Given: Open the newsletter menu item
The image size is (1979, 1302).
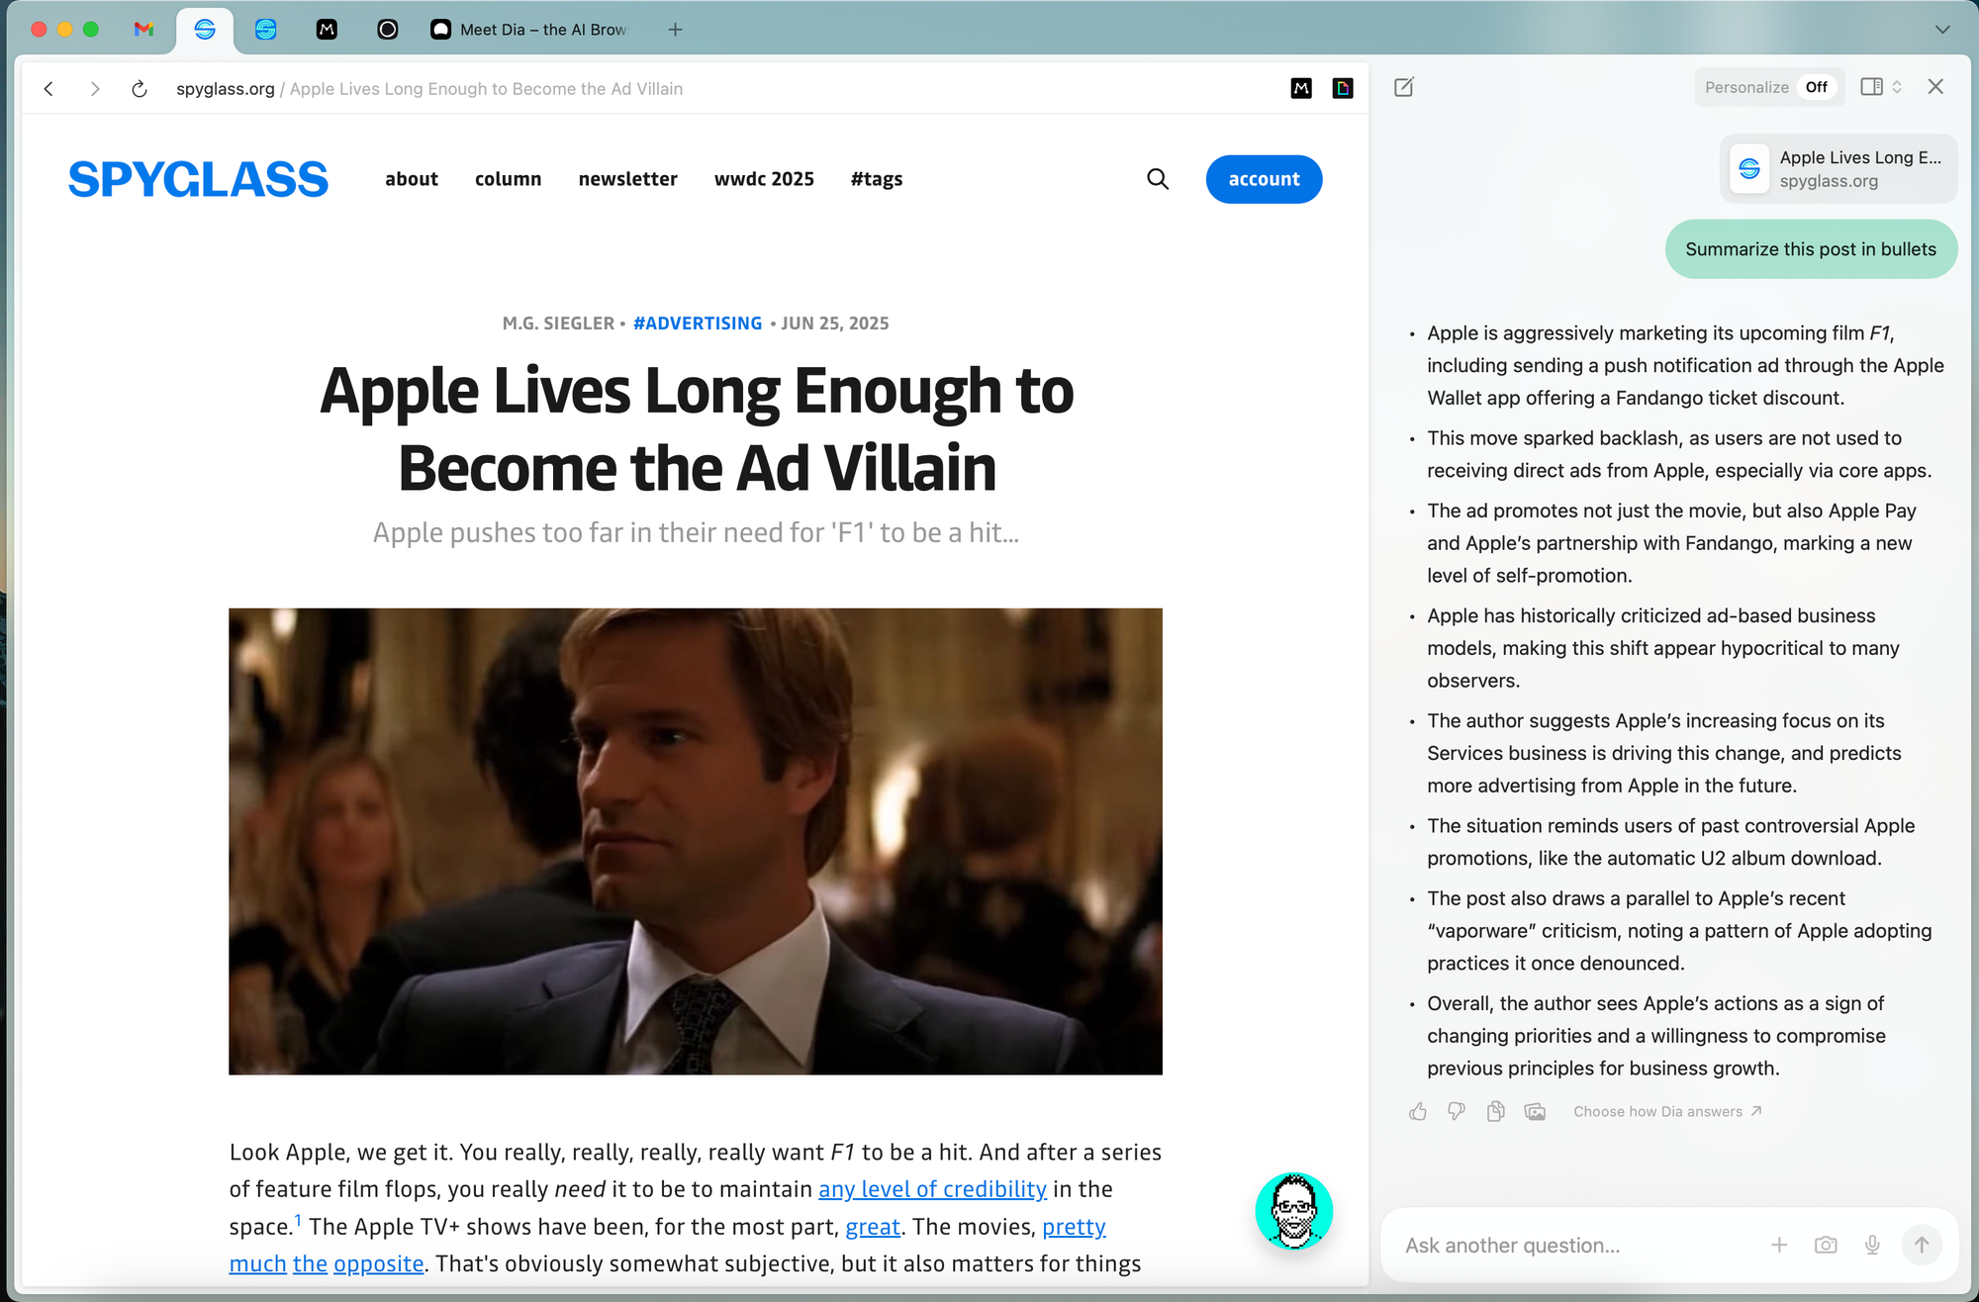Looking at the screenshot, I should 627,179.
